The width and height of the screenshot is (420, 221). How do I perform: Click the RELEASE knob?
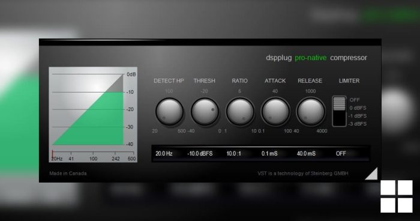coord(311,111)
